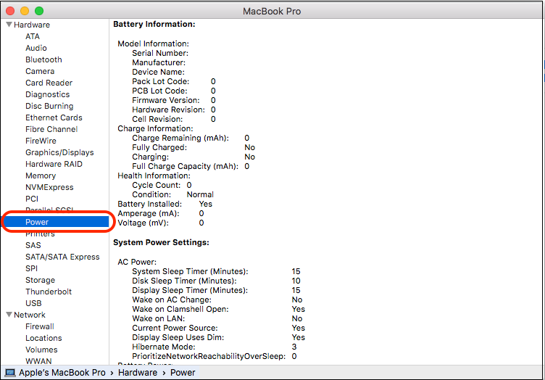Click the Wake on LAN label
545x380 pixels.
click(158, 318)
